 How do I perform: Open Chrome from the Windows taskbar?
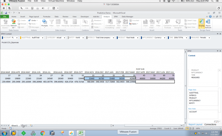pyautogui.click(x=42, y=133)
